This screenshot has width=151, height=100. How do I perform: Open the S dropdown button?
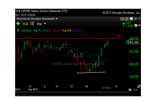click(122, 19)
